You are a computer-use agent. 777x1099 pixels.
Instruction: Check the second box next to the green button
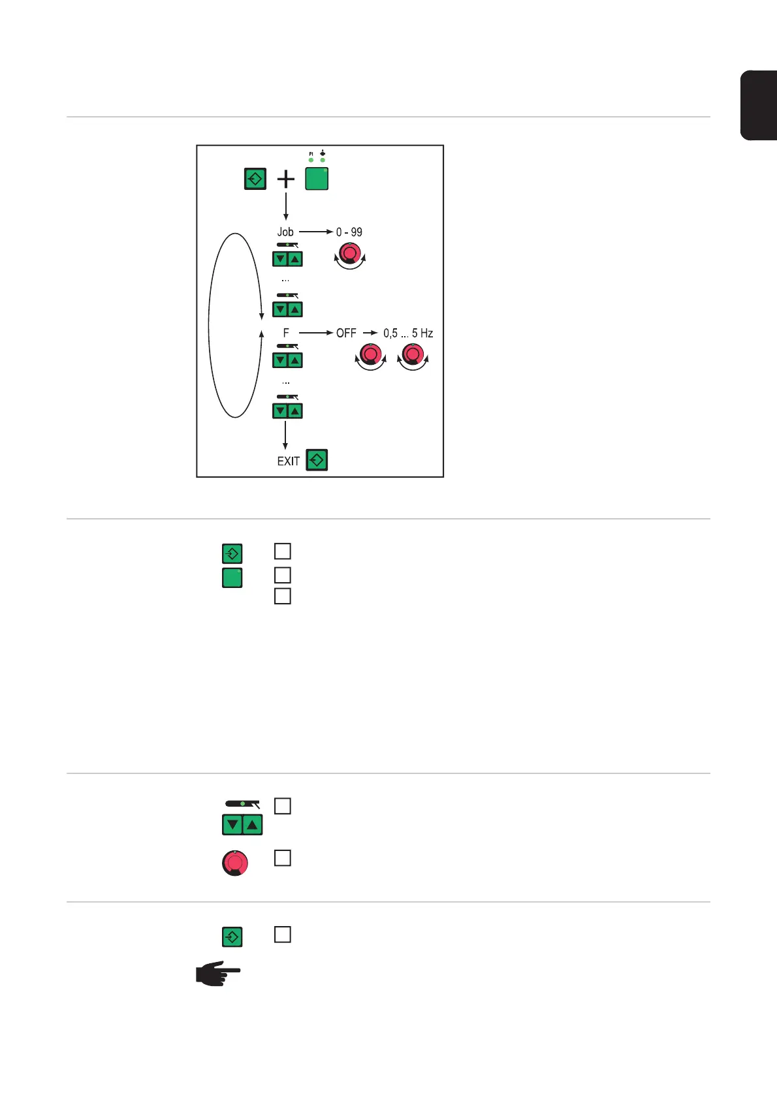[x=283, y=575]
